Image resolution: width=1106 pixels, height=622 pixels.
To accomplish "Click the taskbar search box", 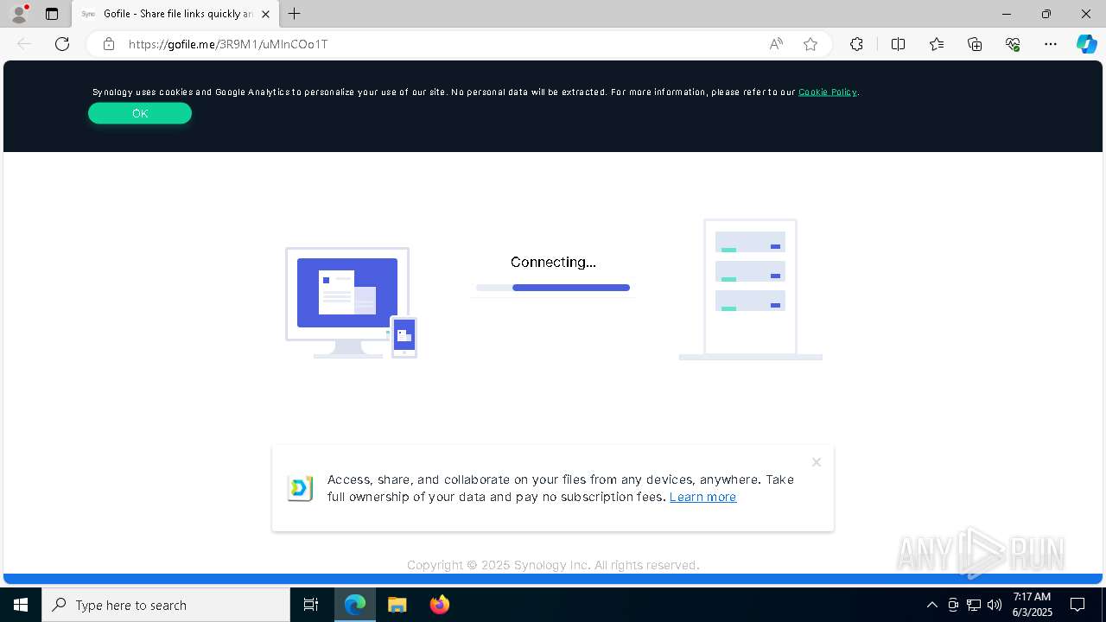I will click(x=166, y=605).
